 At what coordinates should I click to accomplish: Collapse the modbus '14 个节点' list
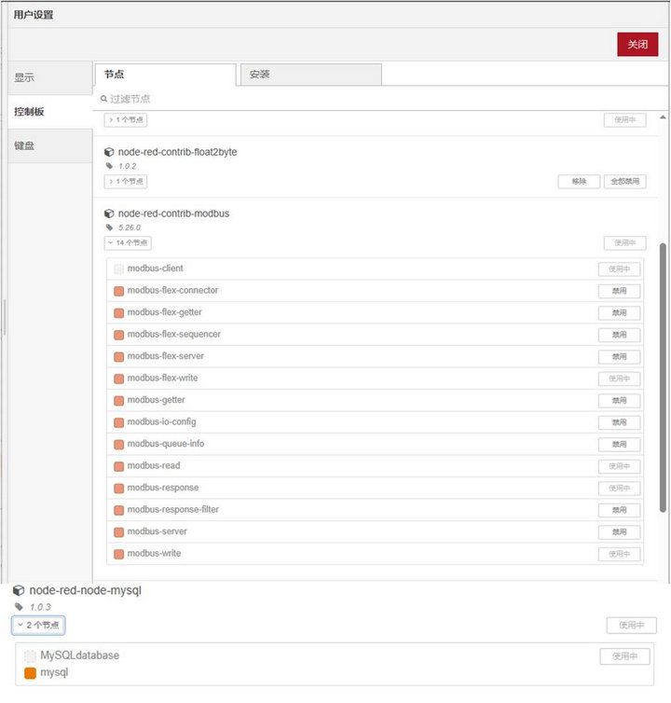tap(128, 243)
